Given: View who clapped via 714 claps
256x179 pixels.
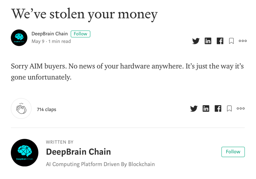Looking at the screenshot, I should click(46, 109).
